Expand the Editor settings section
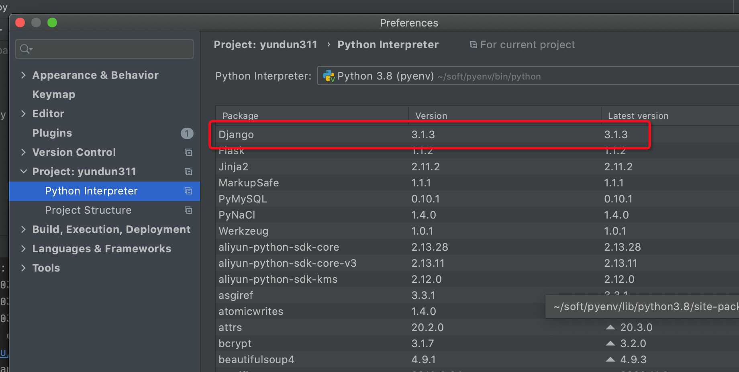This screenshot has height=372, width=739. [23, 114]
